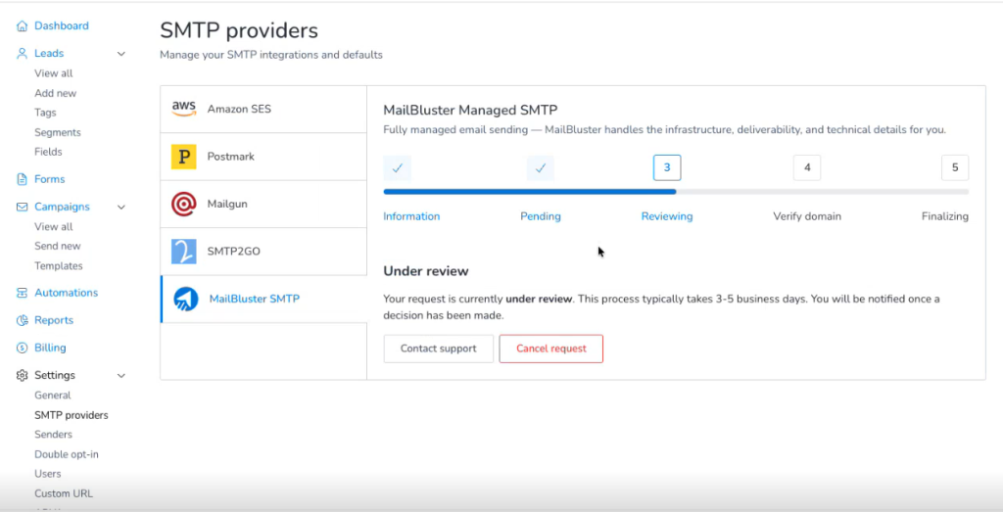
Task: Click the Under review heading
Action: pyautogui.click(x=426, y=271)
